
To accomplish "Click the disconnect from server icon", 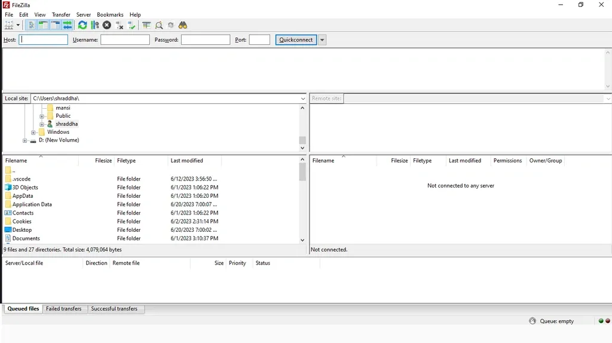I will click(x=120, y=25).
